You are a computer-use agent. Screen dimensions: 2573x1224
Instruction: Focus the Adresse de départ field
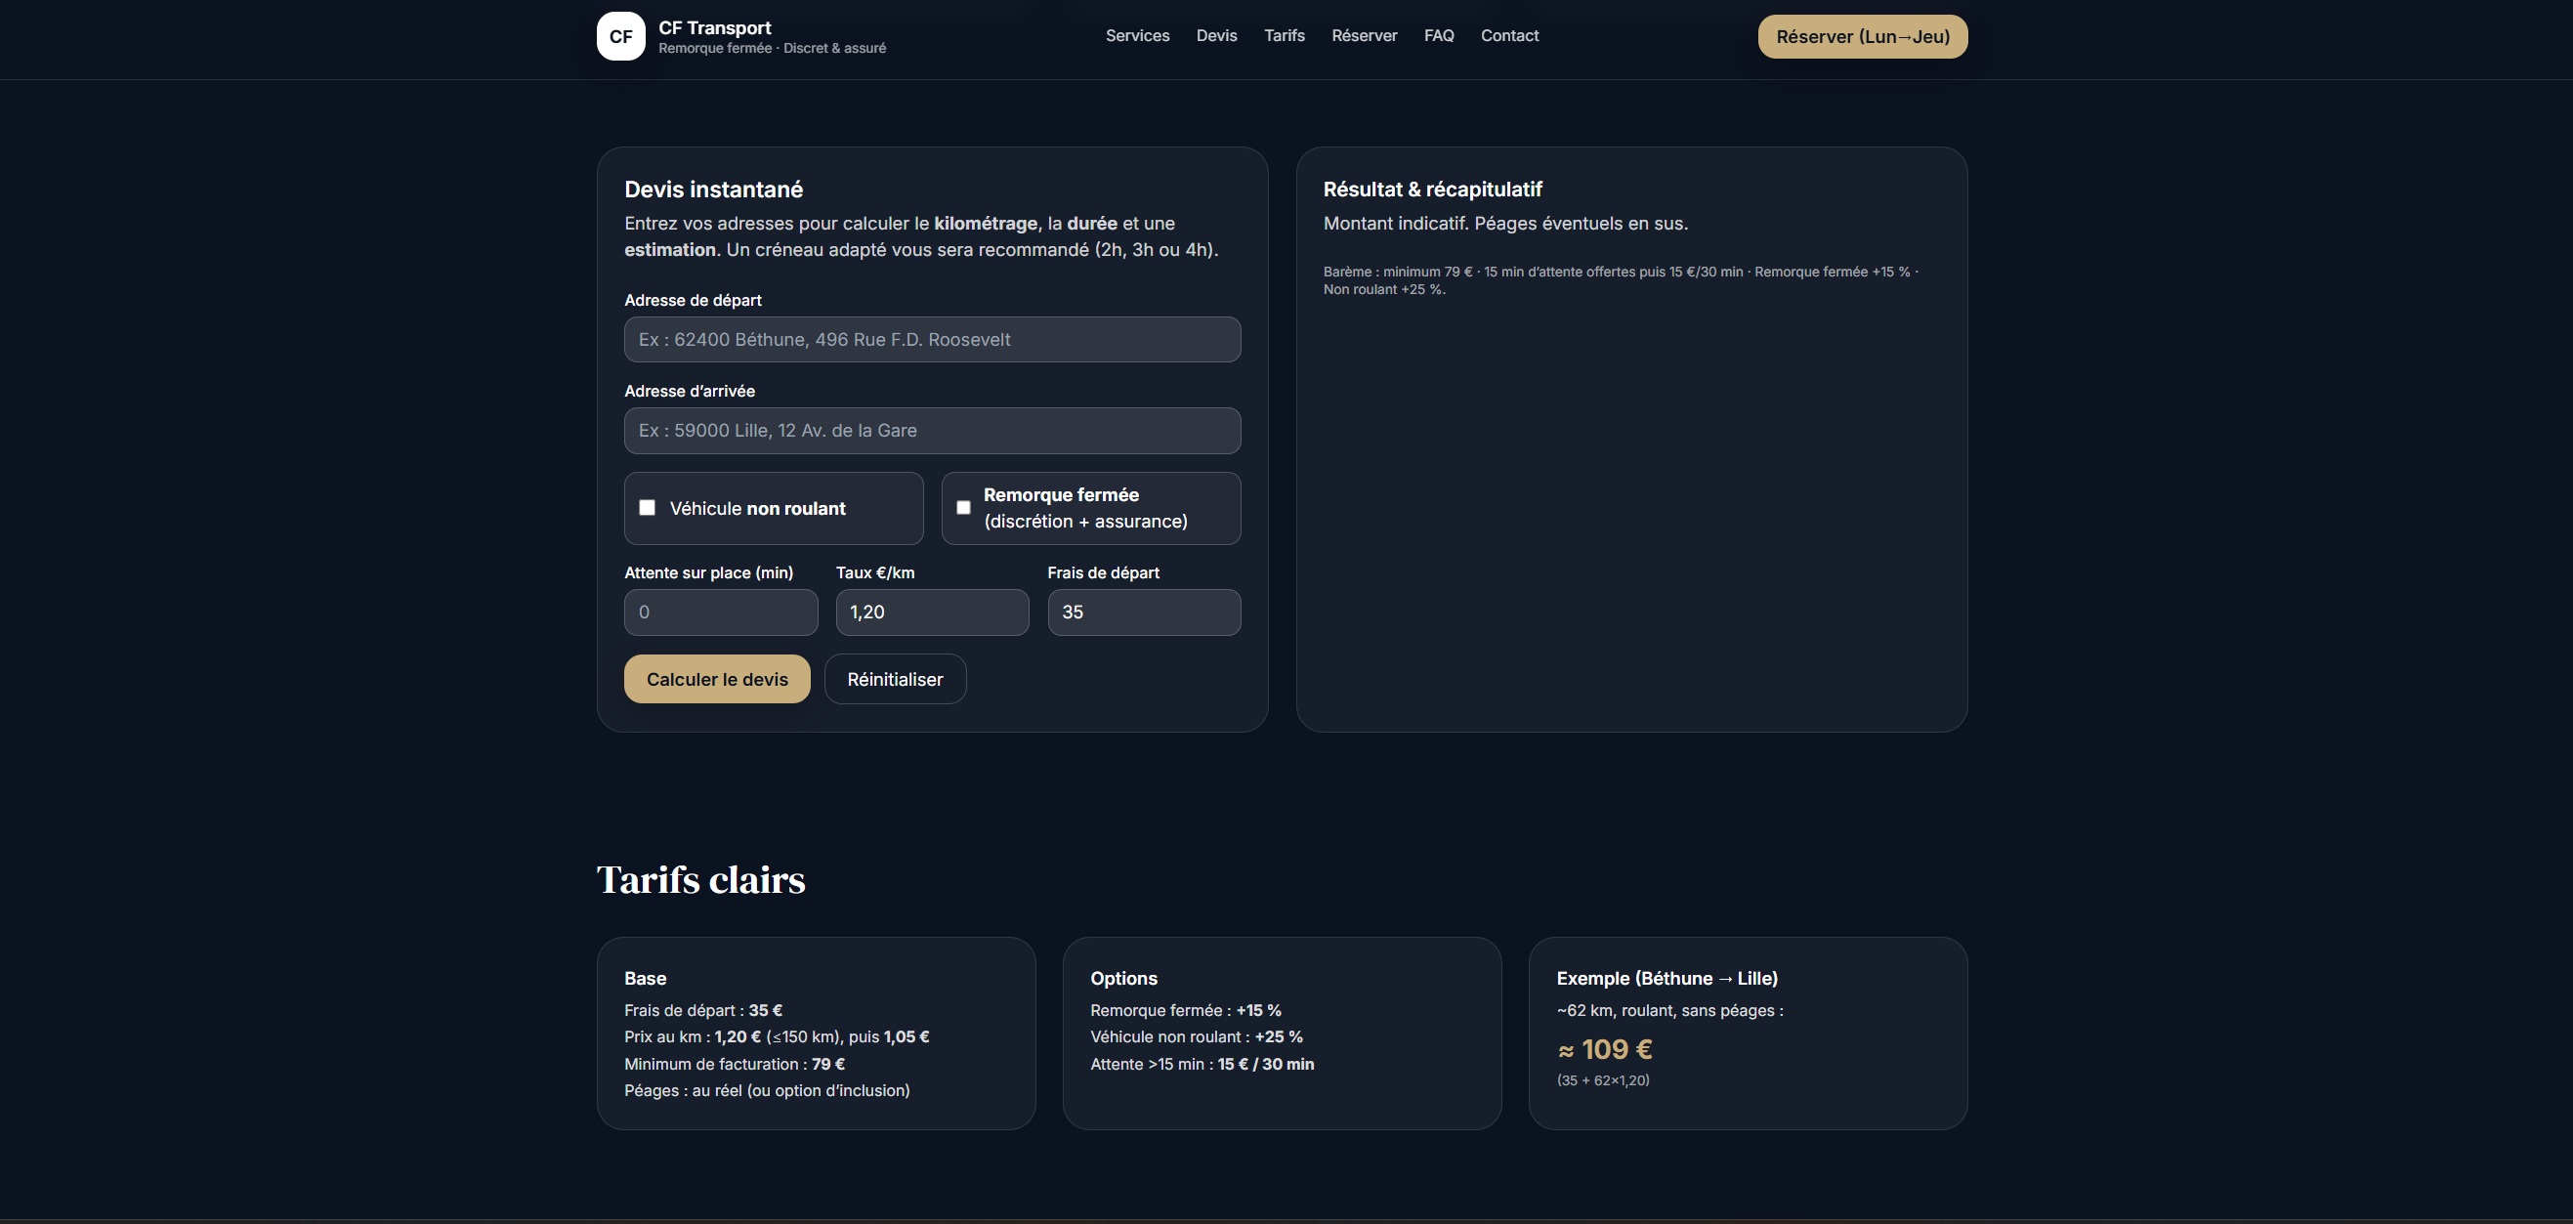(x=931, y=340)
